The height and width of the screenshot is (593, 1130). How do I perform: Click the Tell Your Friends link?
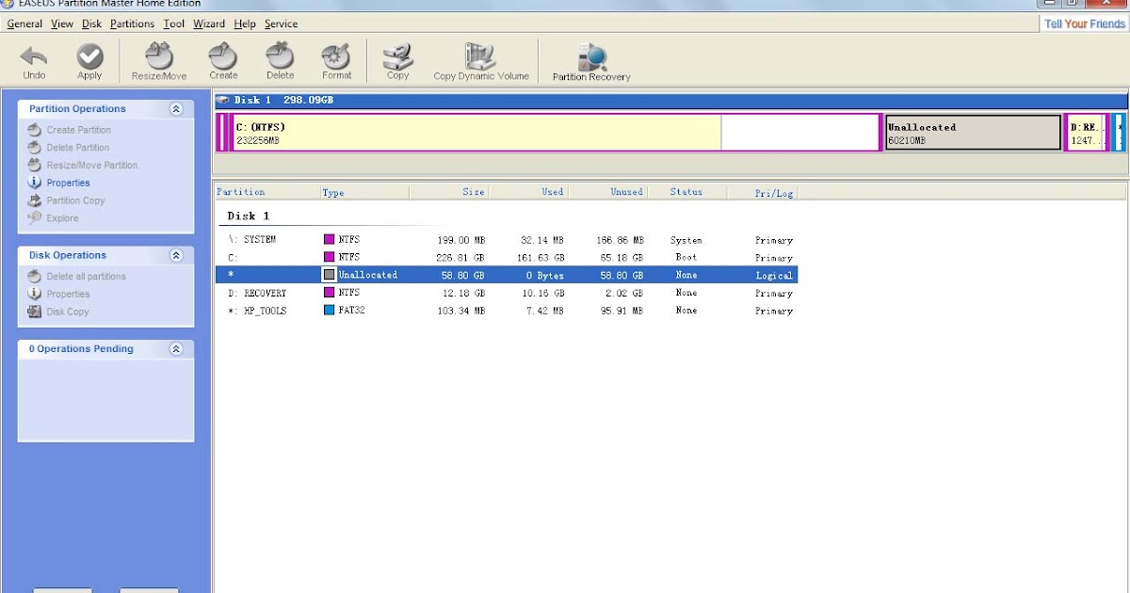1085,24
